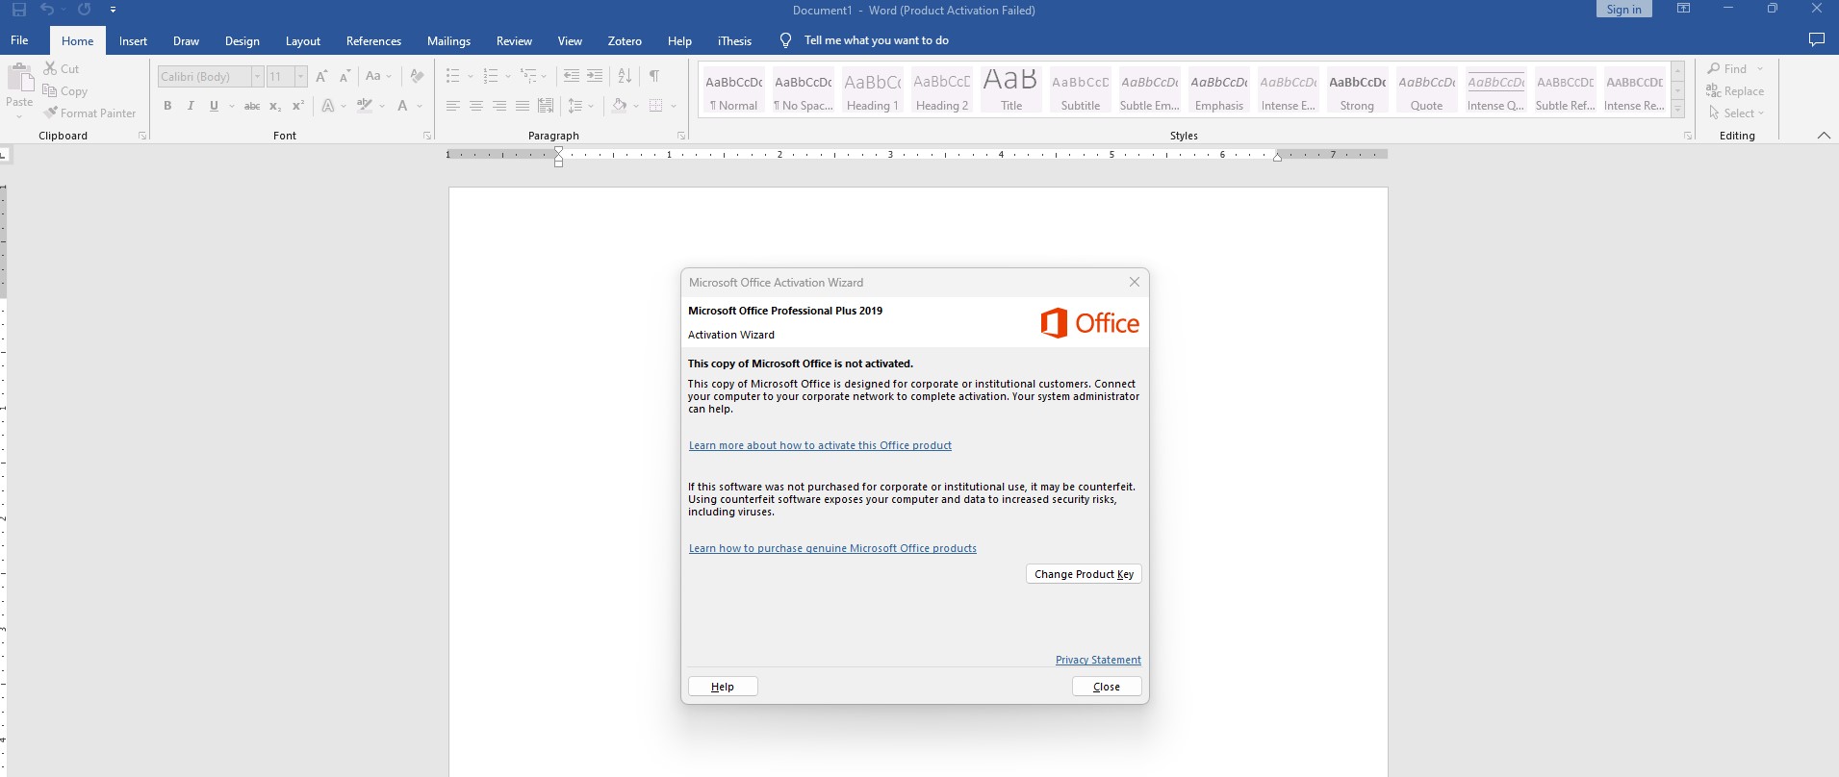Click the Sign in button

coord(1624,10)
